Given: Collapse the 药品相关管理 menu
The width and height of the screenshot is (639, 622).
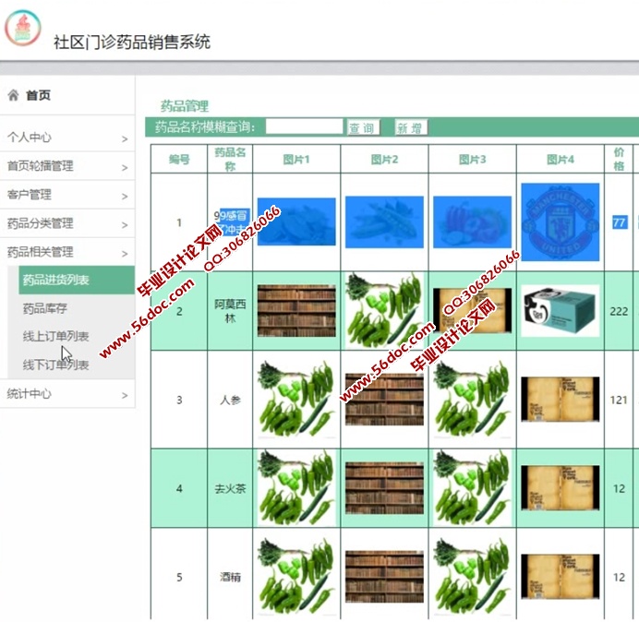Looking at the screenshot, I should 67,252.
